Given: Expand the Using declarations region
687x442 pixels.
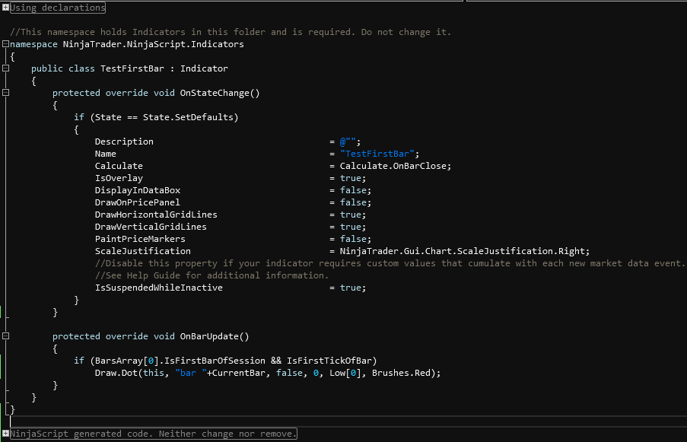Looking at the screenshot, I should (5, 8).
